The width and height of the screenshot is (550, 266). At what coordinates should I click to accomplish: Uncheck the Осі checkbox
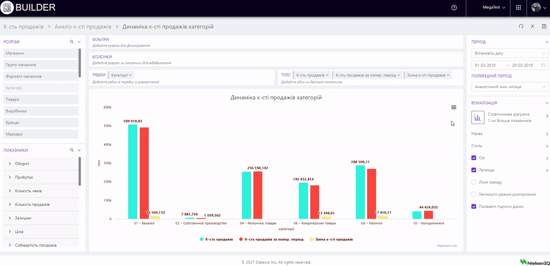point(474,158)
